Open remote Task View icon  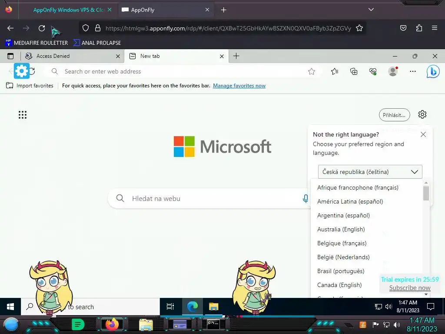click(x=170, y=307)
